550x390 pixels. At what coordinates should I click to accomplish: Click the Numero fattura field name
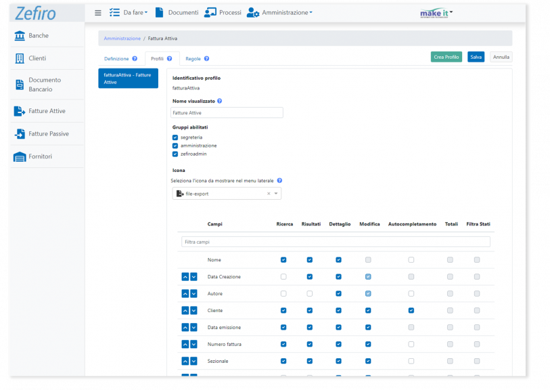click(225, 345)
